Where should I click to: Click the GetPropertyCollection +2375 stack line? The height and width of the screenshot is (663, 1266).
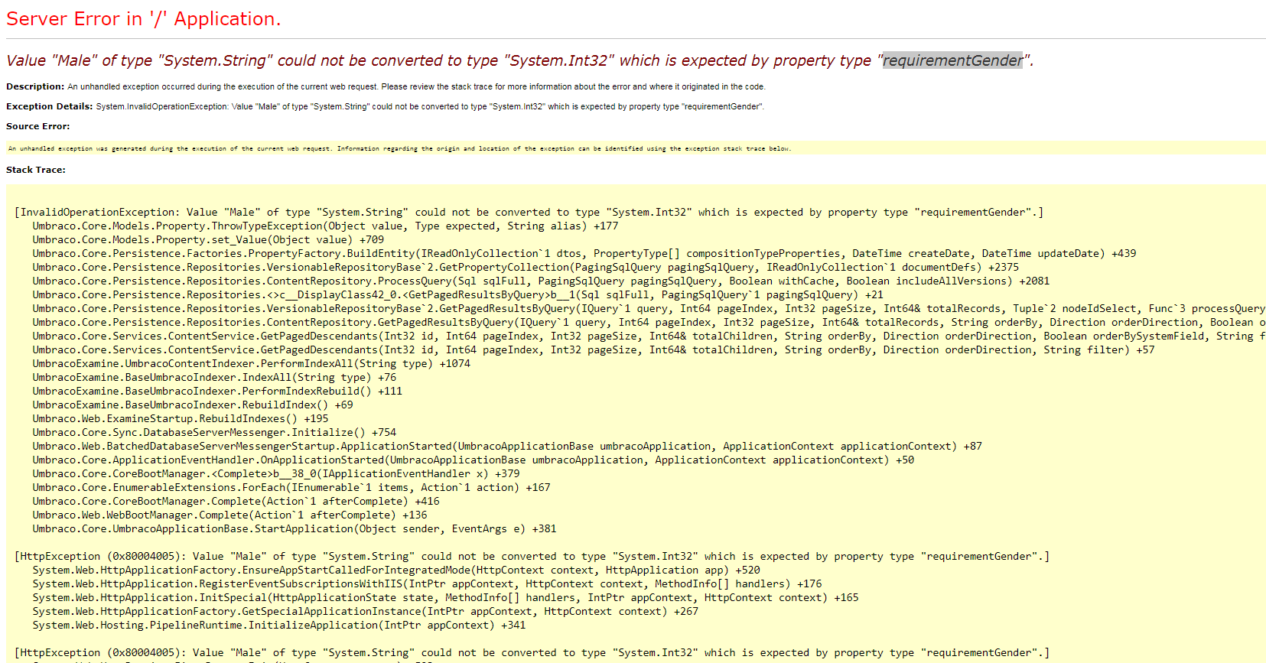tap(526, 268)
